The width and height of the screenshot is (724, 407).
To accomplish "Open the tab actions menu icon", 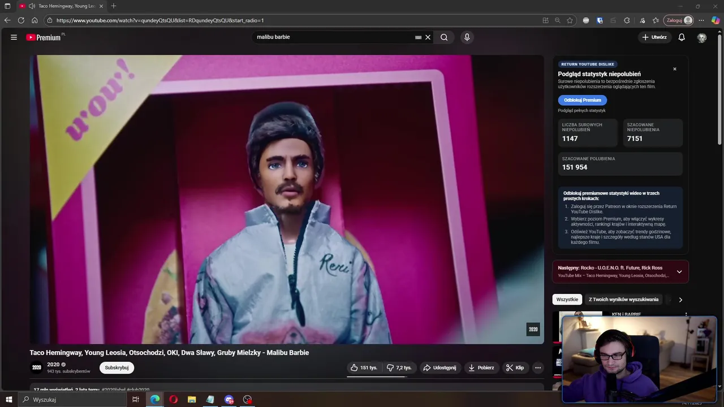I will click(7, 6).
